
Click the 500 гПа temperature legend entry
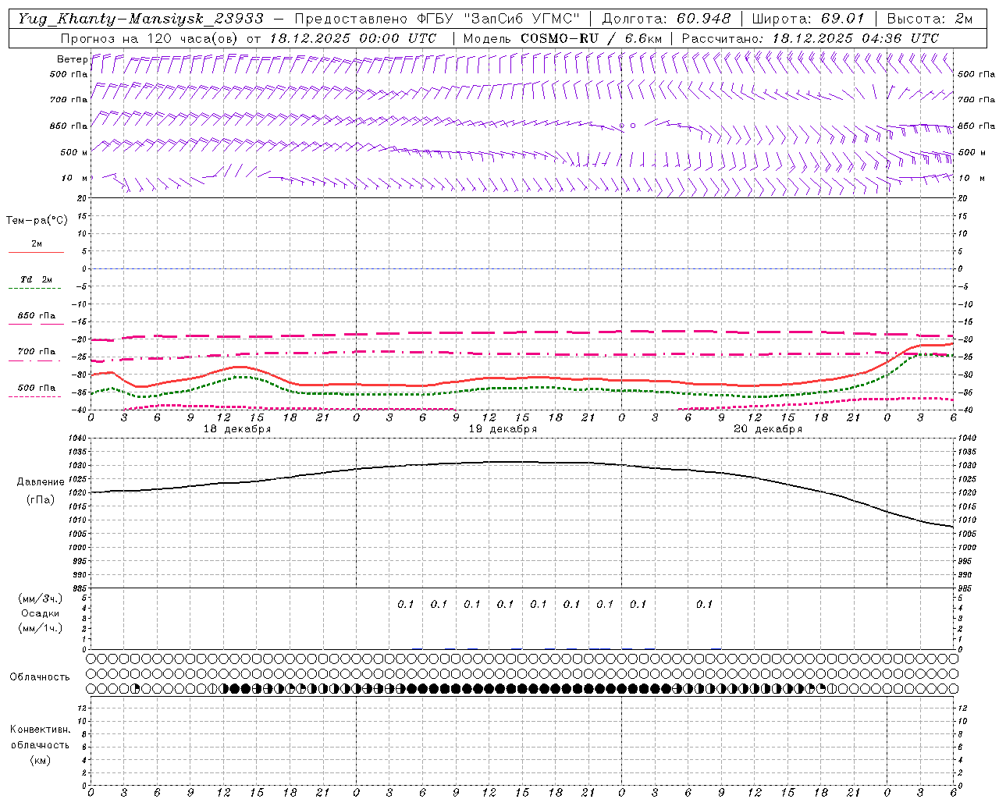(x=37, y=388)
